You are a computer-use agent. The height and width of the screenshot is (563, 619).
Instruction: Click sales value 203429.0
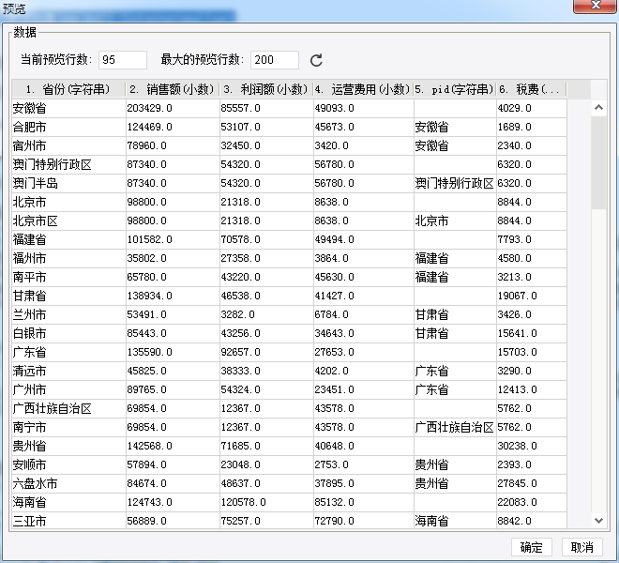[x=173, y=108]
